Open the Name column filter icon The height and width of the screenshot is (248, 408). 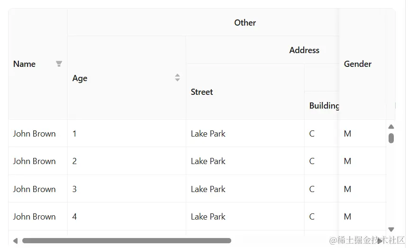pyautogui.click(x=59, y=64)
